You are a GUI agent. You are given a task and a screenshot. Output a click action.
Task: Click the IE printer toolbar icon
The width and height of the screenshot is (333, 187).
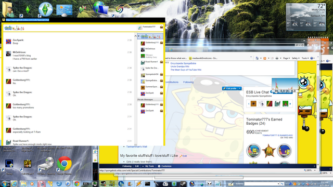click(x=277, y=58)
